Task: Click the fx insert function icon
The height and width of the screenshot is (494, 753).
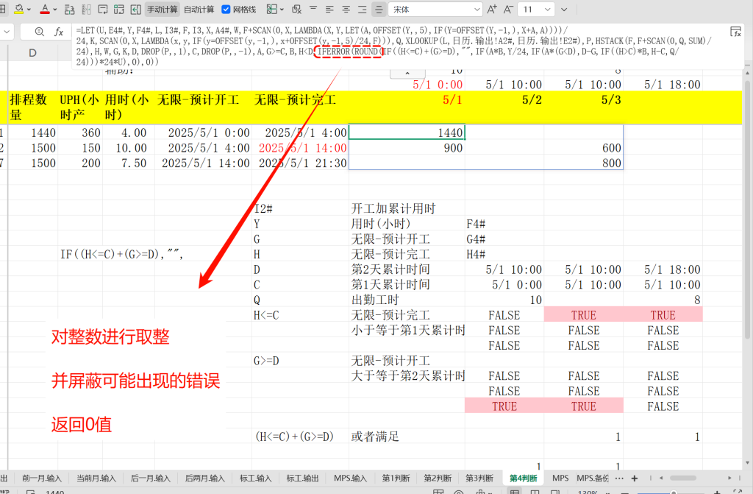Action: [59, 32]
